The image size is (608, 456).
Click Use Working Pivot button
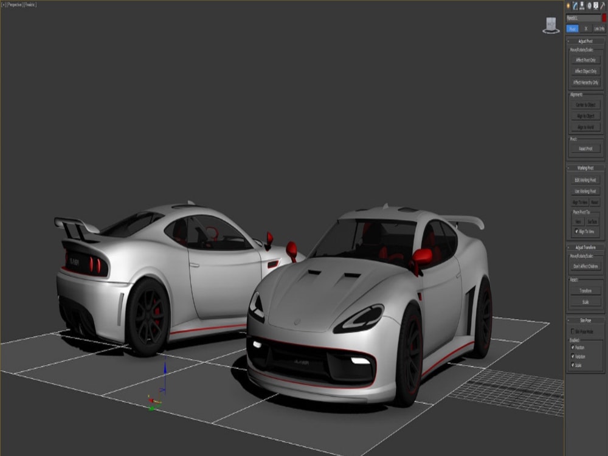586,191
